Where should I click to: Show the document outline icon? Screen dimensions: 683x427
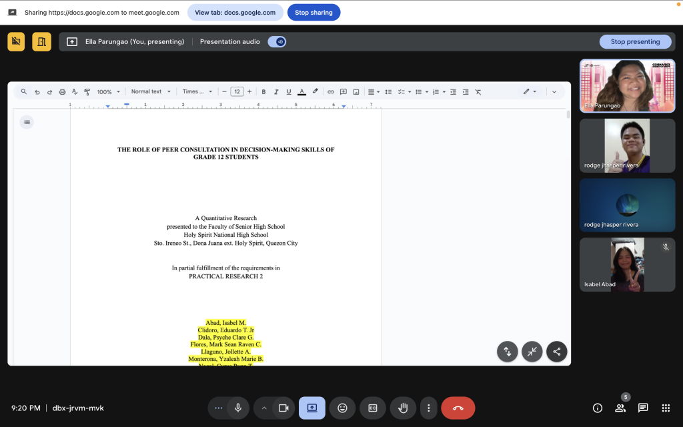point(27,121)
